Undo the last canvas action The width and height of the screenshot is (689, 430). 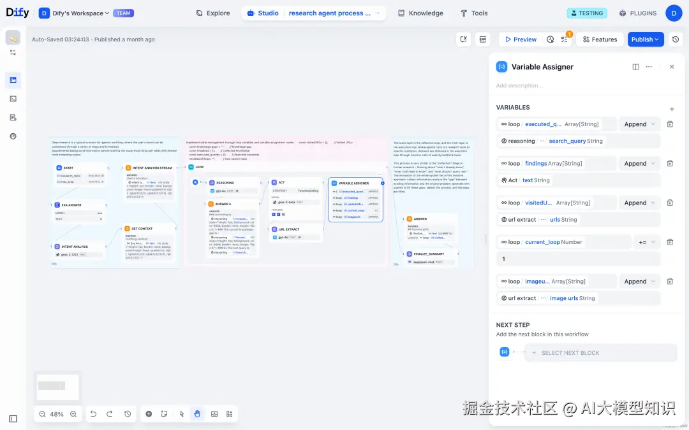click(93, 414)
